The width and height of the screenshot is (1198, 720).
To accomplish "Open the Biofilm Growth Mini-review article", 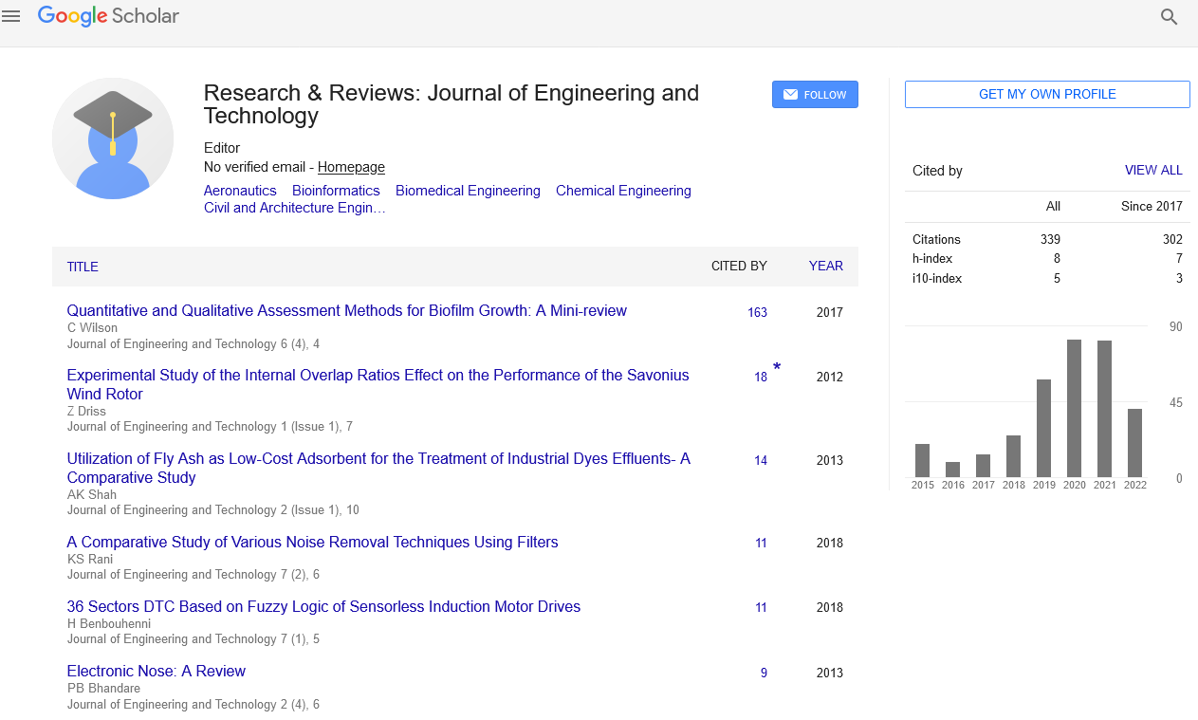I will tap(346, 310).
